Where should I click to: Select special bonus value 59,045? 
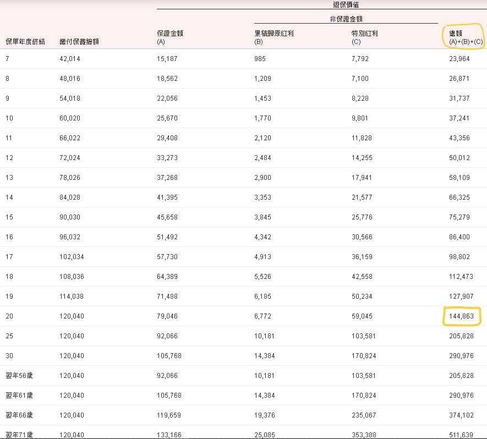pyautogui.click(x=362, y=316)
